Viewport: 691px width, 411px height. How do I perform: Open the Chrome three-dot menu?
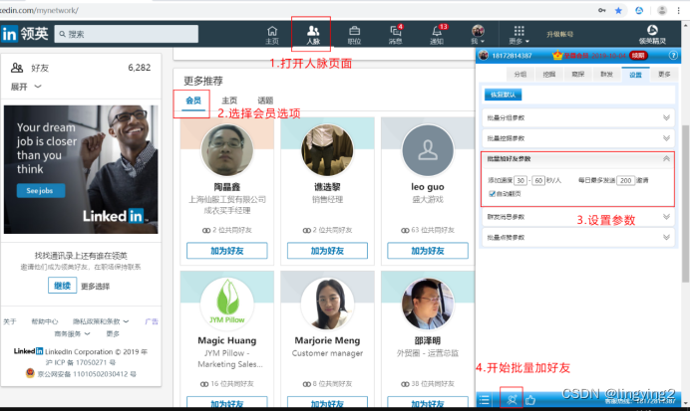tap(678, 10)
